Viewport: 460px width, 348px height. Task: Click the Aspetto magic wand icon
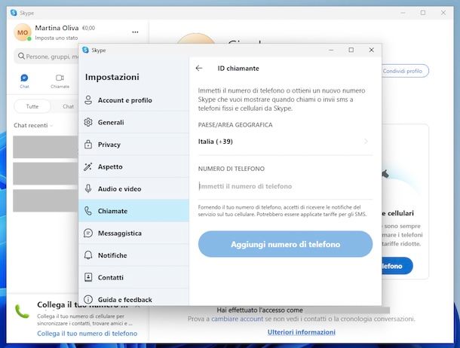coord(88,166)
